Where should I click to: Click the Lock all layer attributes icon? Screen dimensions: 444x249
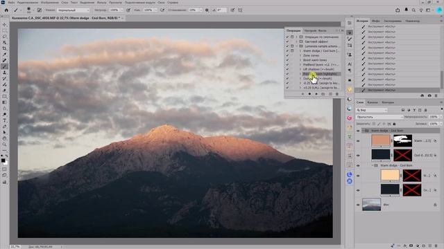tap(394, 124)
